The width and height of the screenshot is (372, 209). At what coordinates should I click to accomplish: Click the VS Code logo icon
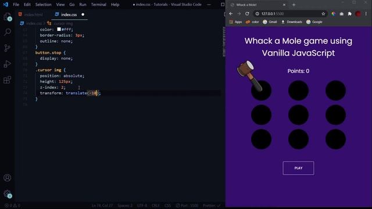tap(6, 4)
